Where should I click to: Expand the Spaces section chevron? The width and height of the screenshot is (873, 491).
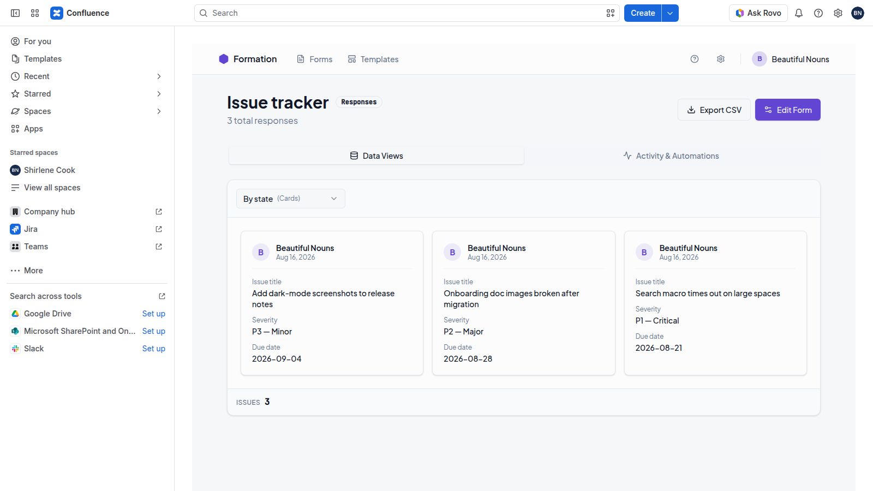159,111
